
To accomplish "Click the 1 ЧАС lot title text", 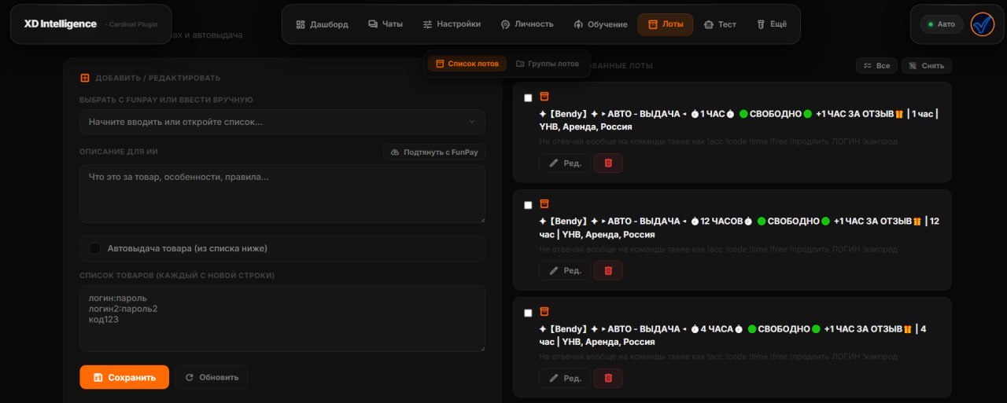I will [x=739, y=120].
